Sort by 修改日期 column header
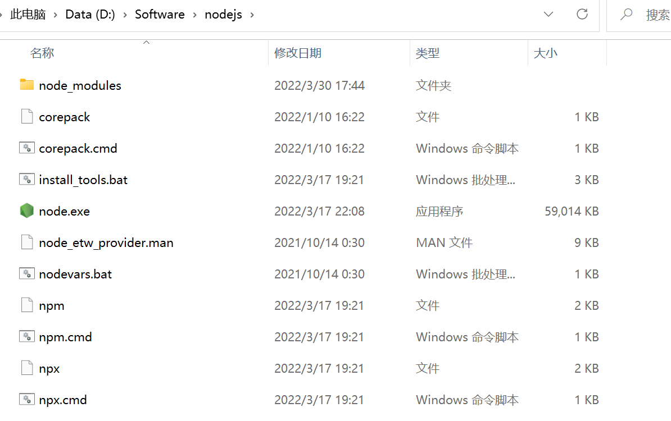This screenshot has width=671, height=421. point(298,53)
